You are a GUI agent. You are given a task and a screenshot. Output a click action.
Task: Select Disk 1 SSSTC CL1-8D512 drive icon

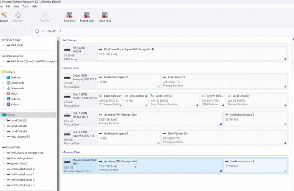[x=67, y=96]
